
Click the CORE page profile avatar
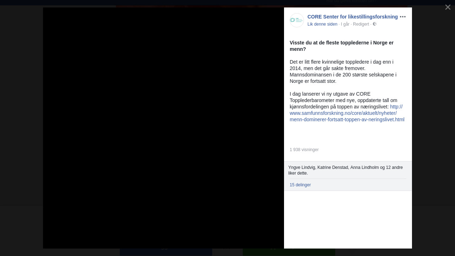coord(296,20)
